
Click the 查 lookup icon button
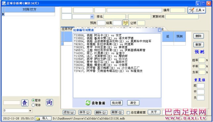click(25, 103)
